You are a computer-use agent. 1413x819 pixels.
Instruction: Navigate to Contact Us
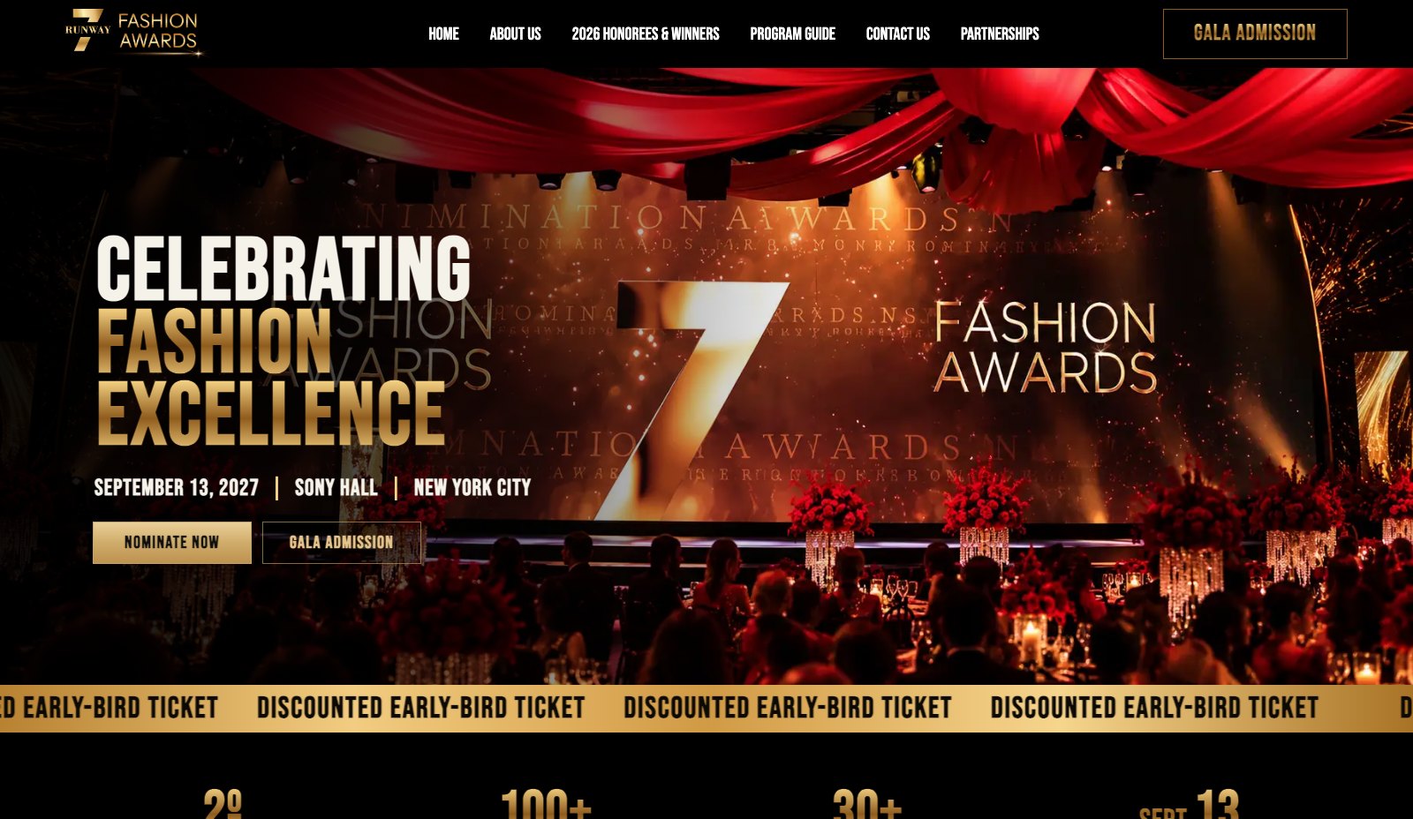pos(897,34)
